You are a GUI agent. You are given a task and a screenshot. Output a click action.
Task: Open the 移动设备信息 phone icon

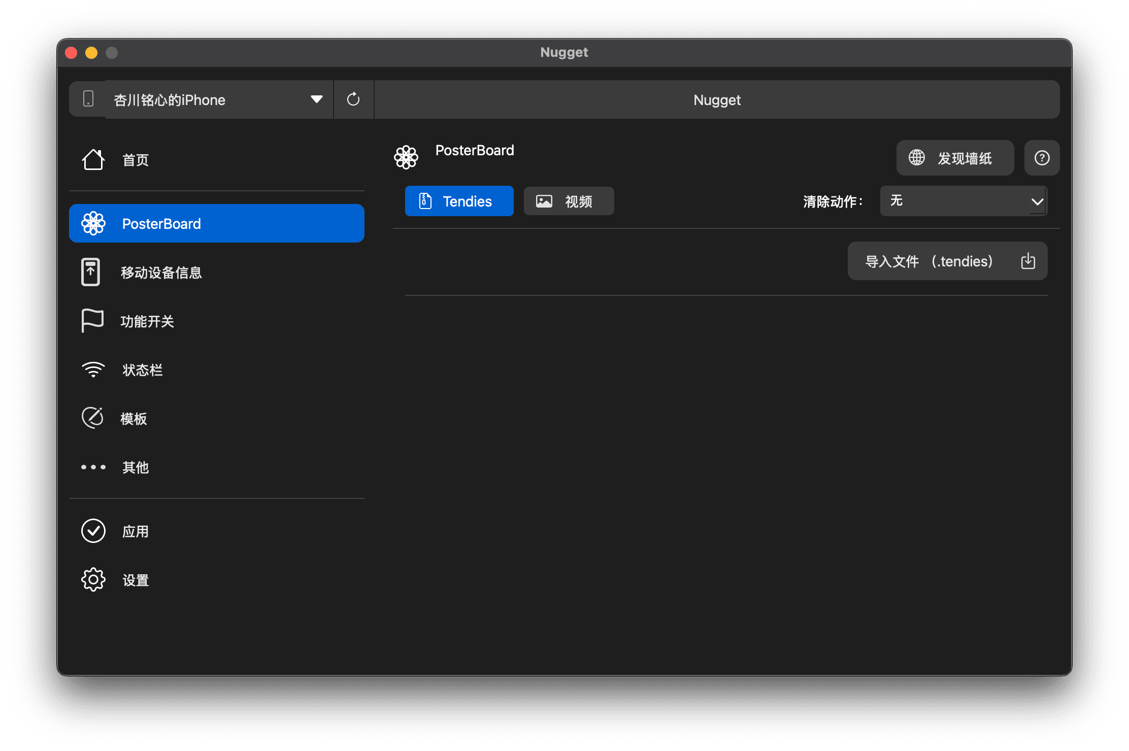pyautogui.click(x=91, y=272)
